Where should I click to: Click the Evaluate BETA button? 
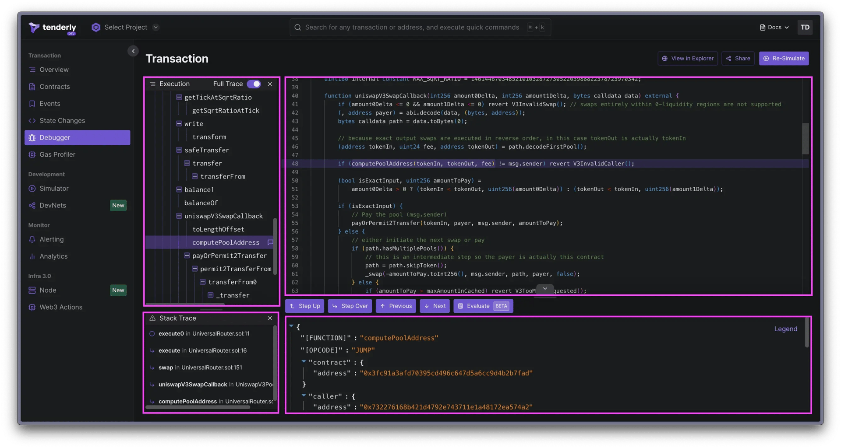[483, 306]
